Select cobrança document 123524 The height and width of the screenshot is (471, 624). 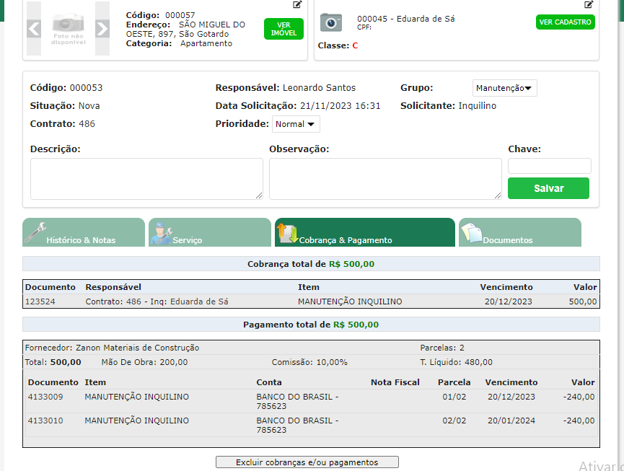(40, 301)
